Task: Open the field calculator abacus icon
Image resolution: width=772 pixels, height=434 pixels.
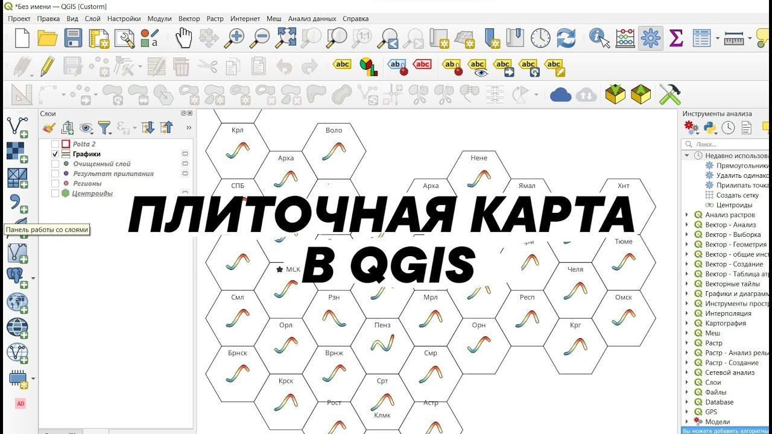Action: [625, 39]
